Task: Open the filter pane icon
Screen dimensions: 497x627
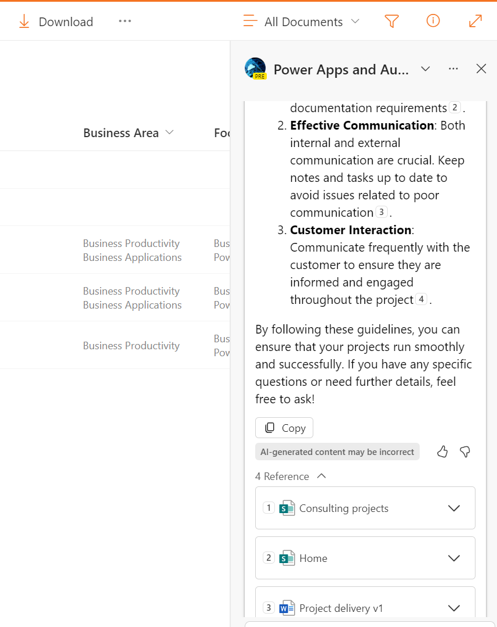Action: coord(392,22)
